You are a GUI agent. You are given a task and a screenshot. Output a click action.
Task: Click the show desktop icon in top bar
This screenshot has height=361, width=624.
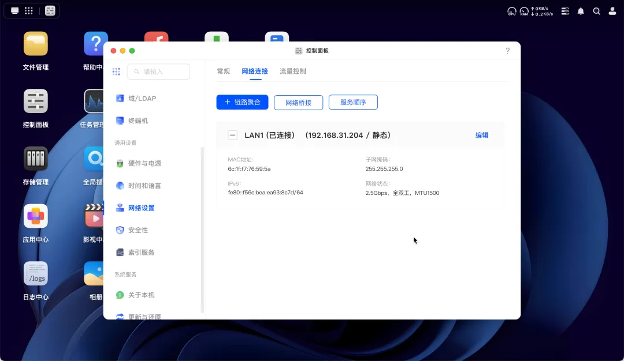point(14,11)
